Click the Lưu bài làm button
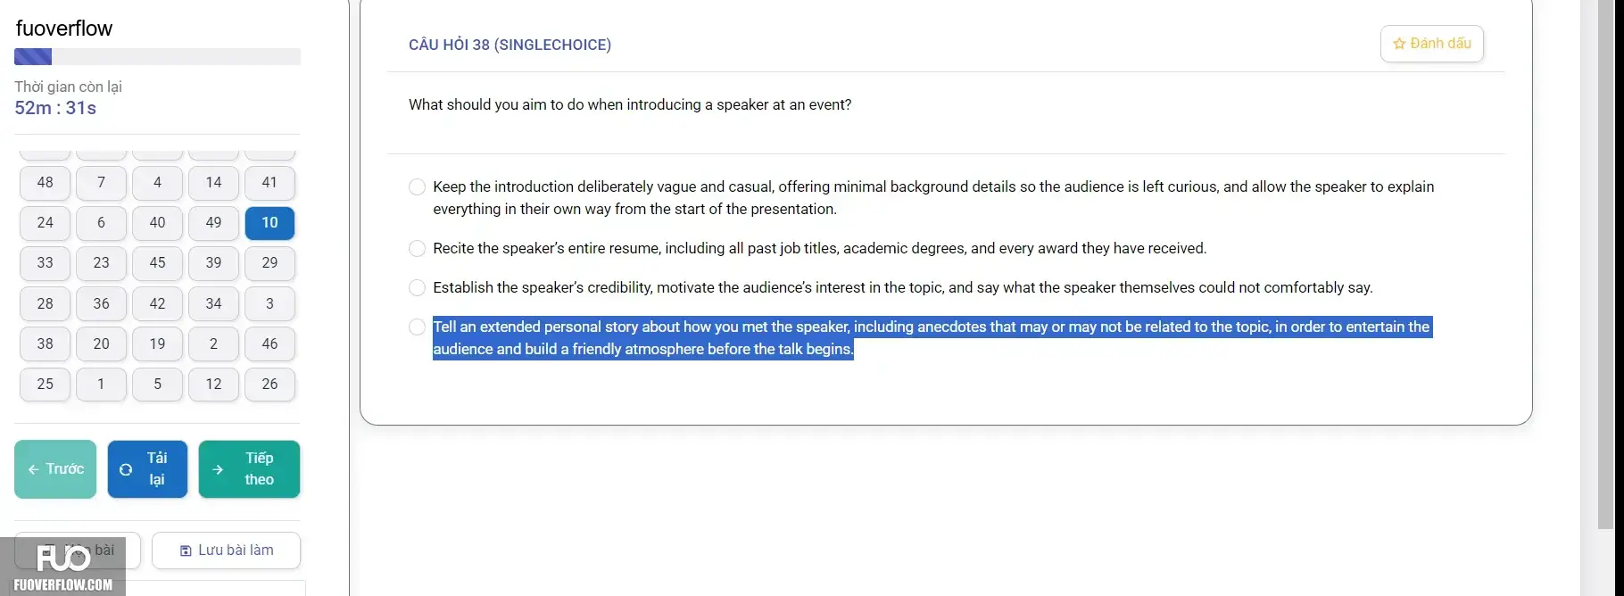1624x596 pixels. (x=226, y=550)
